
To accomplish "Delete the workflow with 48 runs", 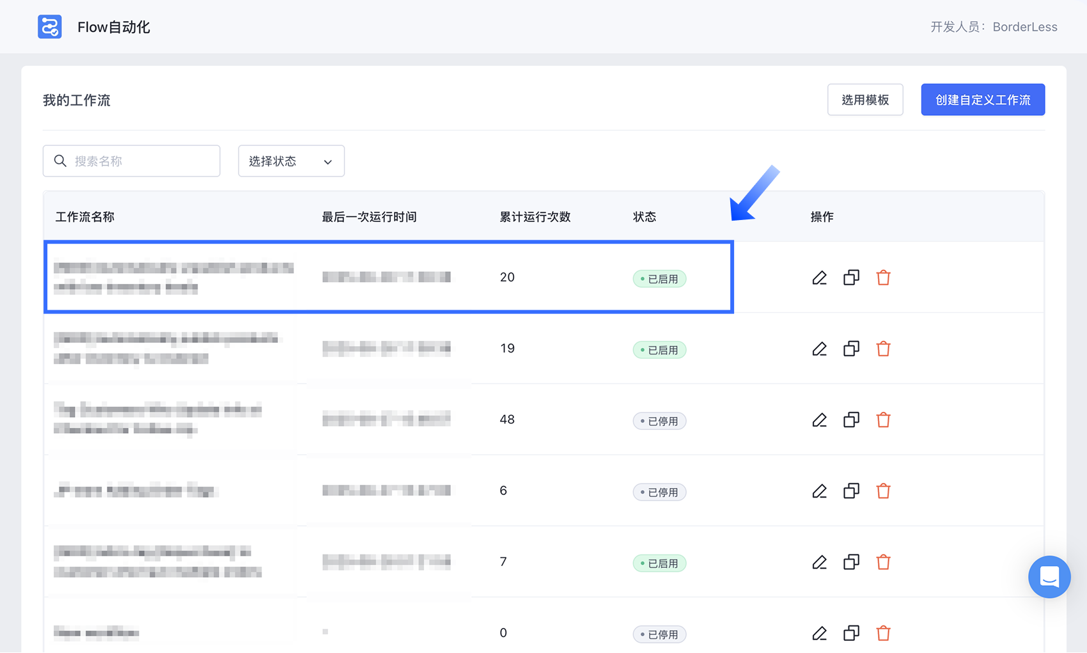I will tap(883, 420).
